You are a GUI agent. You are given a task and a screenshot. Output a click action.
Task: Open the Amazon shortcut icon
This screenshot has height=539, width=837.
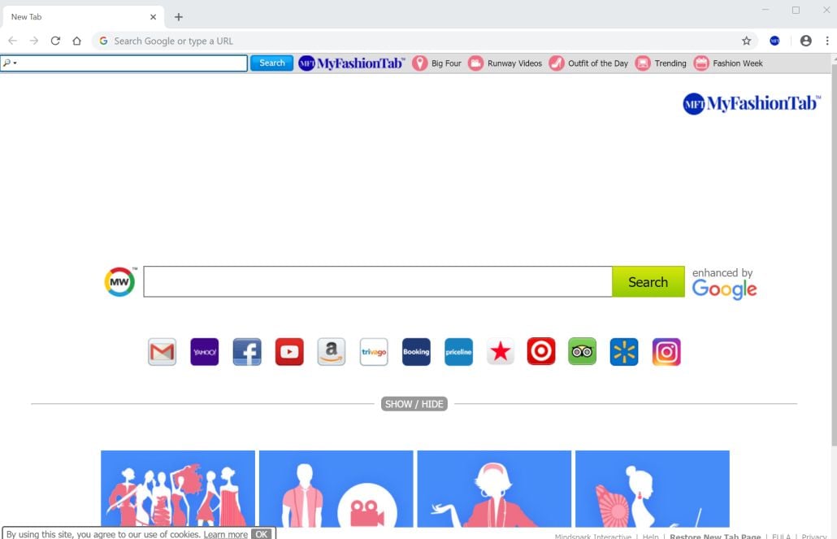[x=332, y=351]
